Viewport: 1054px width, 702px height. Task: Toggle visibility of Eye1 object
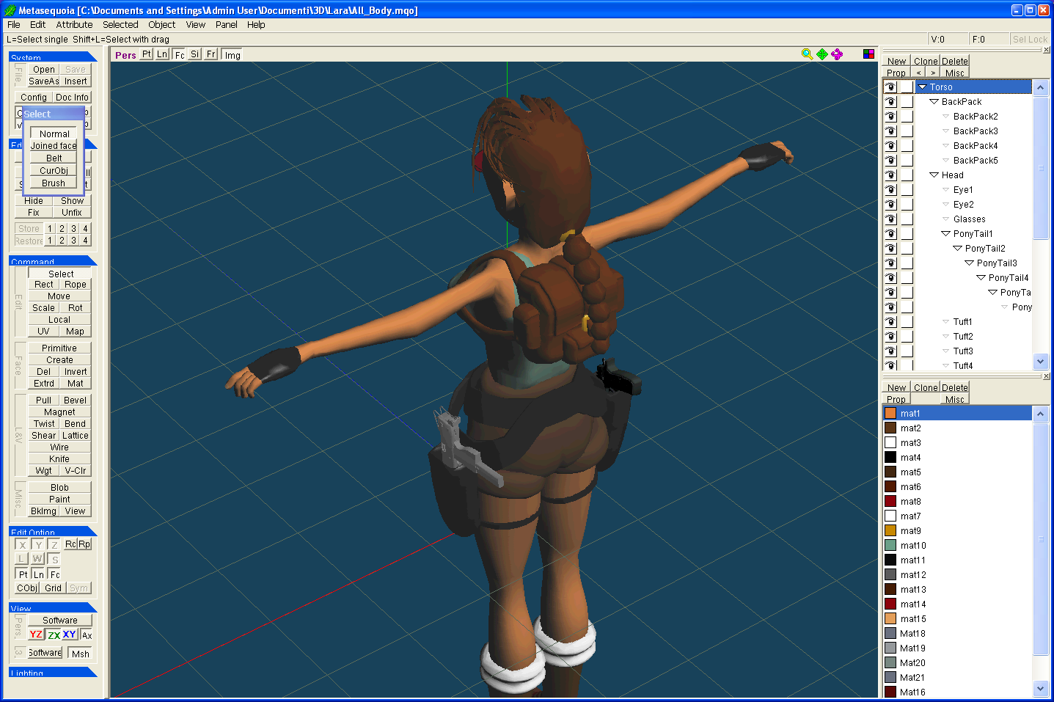[890, 190]
